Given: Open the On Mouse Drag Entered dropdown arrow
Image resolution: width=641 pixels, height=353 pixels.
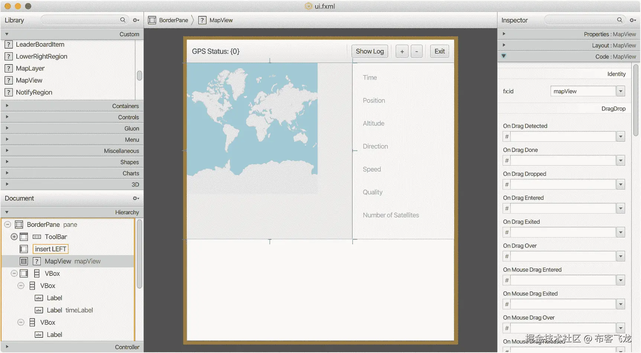Looking at the screenshot, I should click(x=621, y=280).
